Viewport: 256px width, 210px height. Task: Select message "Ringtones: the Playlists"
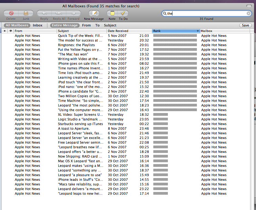[x=126, y=45]
